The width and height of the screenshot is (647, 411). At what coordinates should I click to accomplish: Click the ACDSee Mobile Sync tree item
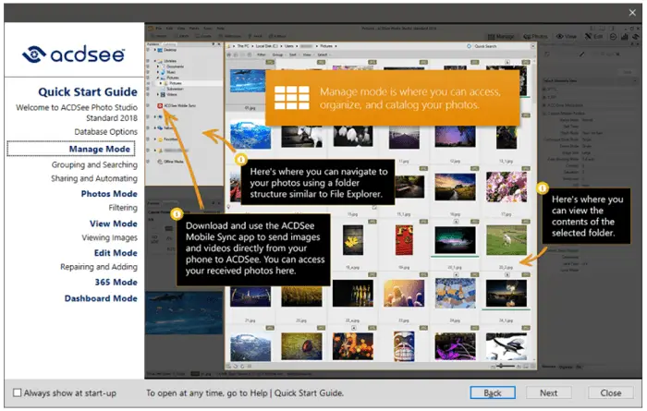click(x=177, y=106)
